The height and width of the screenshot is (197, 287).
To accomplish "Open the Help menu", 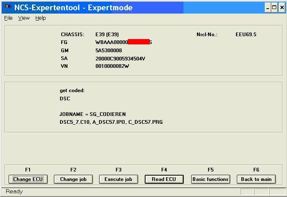I will tap(41, 18).
